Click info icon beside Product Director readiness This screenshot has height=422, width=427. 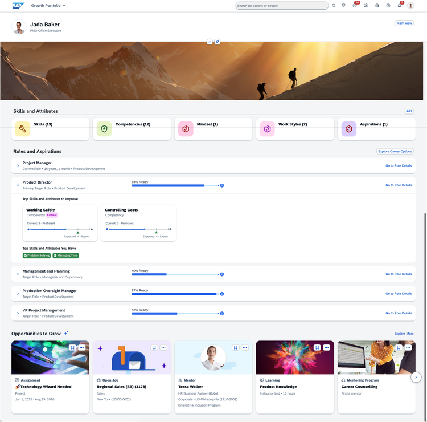tap(222, 185)
